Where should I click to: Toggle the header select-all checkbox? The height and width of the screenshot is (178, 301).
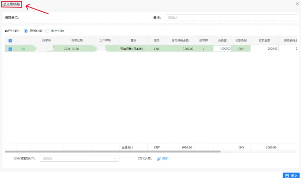point(10,41)
